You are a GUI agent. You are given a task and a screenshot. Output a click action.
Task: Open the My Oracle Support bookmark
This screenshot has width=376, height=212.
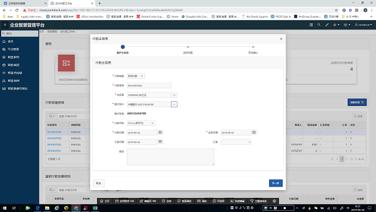coord(255,16)
